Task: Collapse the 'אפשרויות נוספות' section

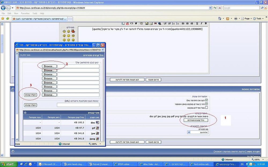Action: 13,89
